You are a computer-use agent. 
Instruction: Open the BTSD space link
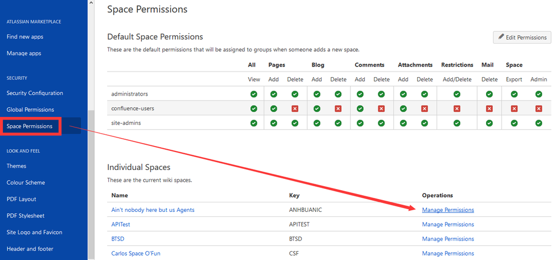118,239
